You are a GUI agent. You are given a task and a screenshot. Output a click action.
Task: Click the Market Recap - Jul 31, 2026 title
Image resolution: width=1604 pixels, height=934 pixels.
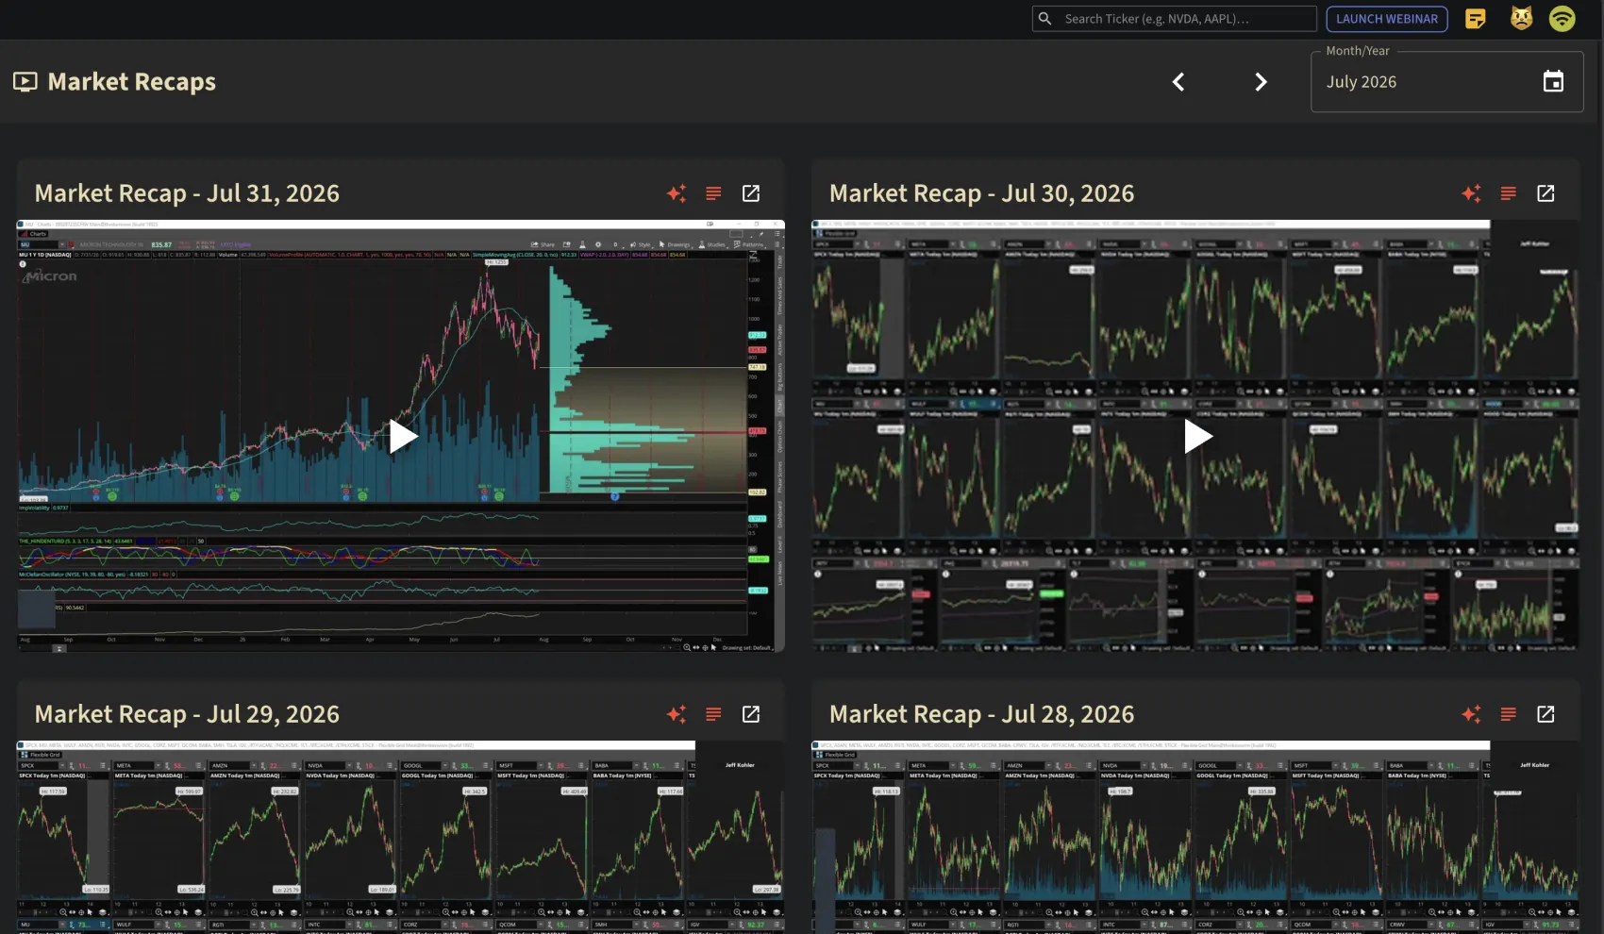(x=187, y=193)
